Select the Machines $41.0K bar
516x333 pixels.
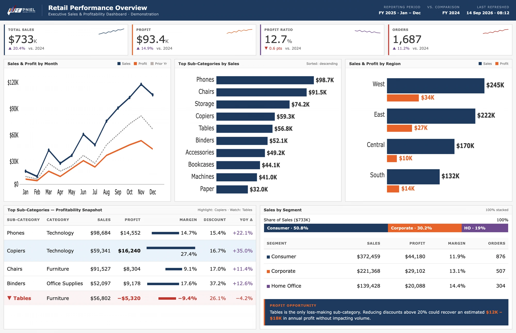pyautogui.click(x=237, y=177)
